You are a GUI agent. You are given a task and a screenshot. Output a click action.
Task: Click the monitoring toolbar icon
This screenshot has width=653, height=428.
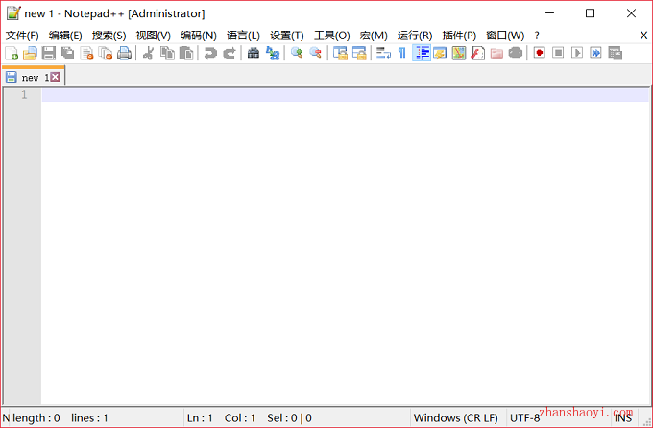click(x=515, y=54)
